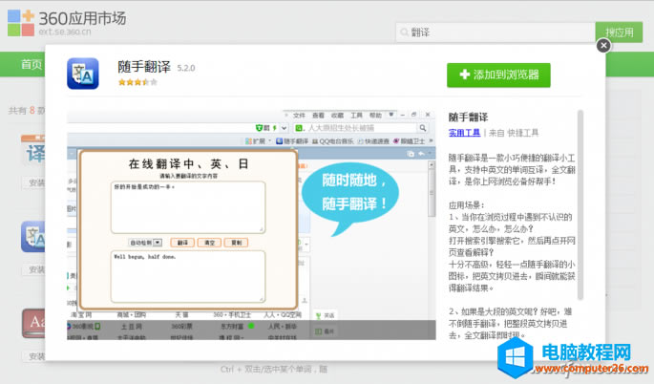
Task: Click the 清空 button in preview
Action: 208,243
